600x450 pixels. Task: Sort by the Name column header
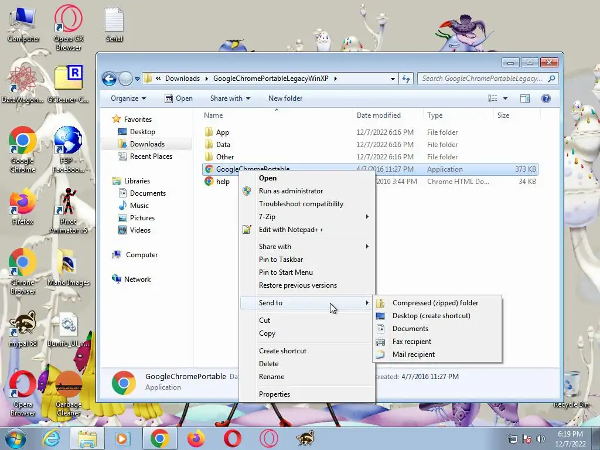[x=277, y=115]
